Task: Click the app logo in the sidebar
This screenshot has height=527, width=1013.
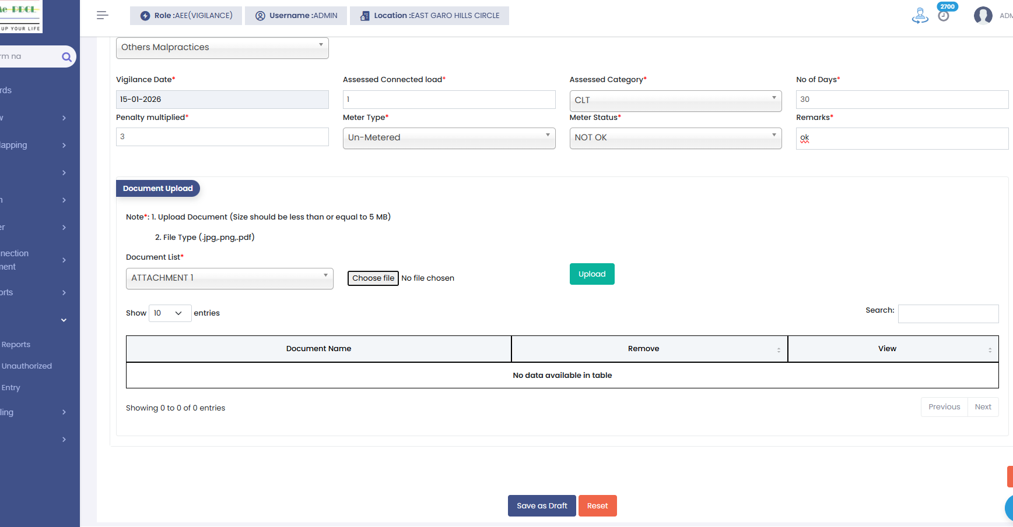Action: pos(21,16)
